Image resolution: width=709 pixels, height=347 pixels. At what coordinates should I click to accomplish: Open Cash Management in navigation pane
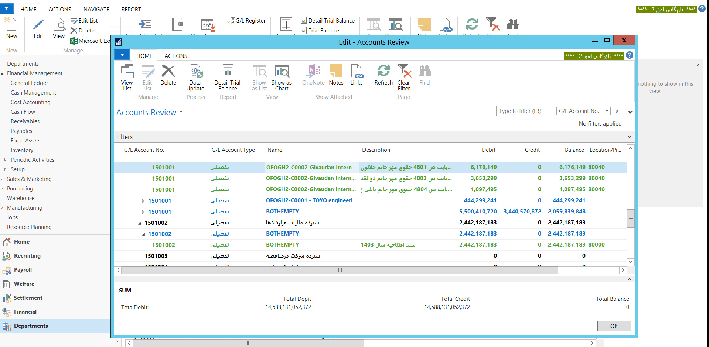(34, 93)
